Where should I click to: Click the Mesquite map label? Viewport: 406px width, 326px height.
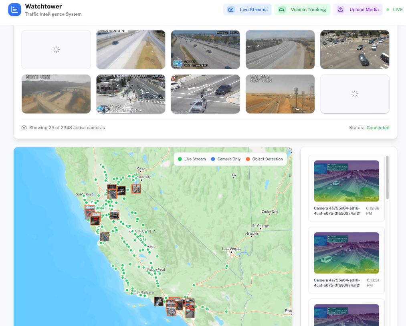251,233
